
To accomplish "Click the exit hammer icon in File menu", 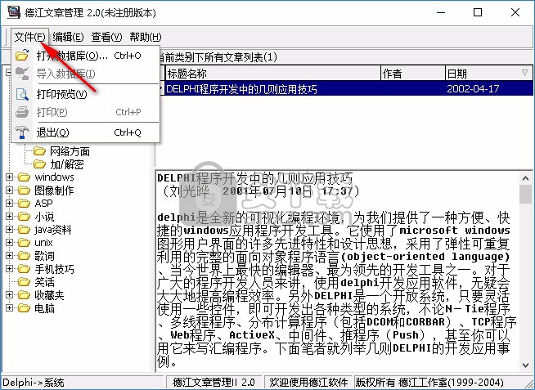I will [22, 132].
